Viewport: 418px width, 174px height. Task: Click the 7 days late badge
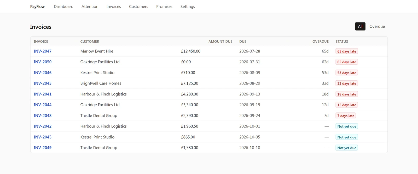click(x=346, y=116)
